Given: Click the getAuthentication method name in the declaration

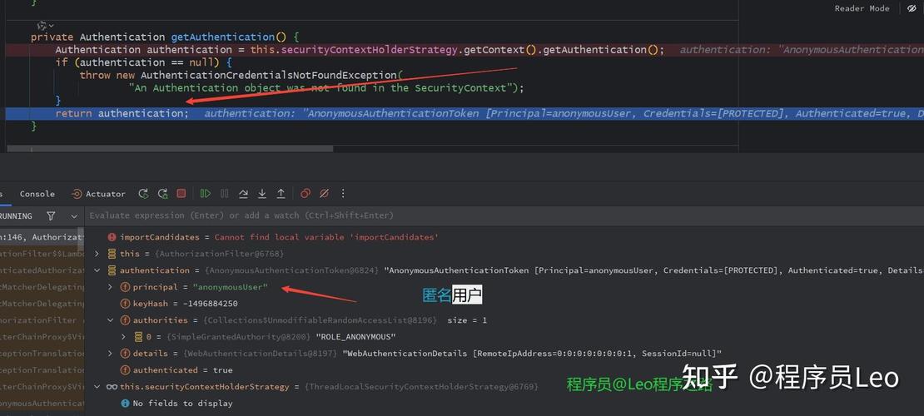Looking at the screenshot, I should coord(223,37).
